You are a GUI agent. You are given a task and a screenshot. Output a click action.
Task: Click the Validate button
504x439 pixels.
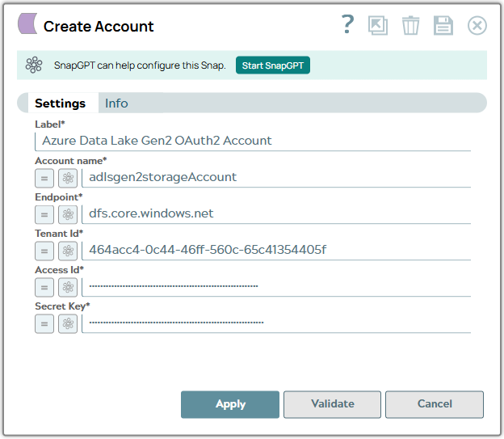[x=332, y=404]
